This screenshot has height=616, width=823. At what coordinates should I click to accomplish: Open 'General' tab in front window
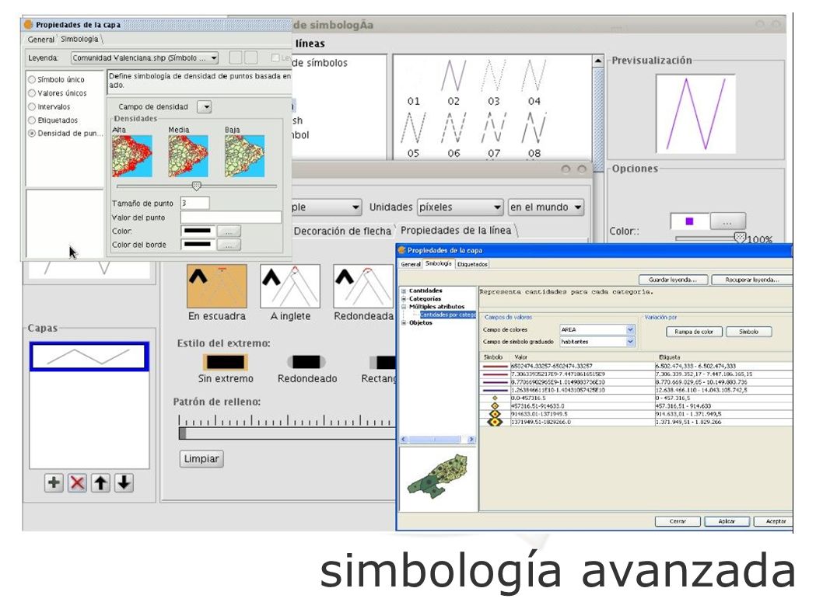[x=411, y=264]
